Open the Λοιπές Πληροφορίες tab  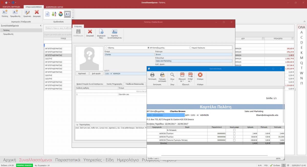pos(114,84)
